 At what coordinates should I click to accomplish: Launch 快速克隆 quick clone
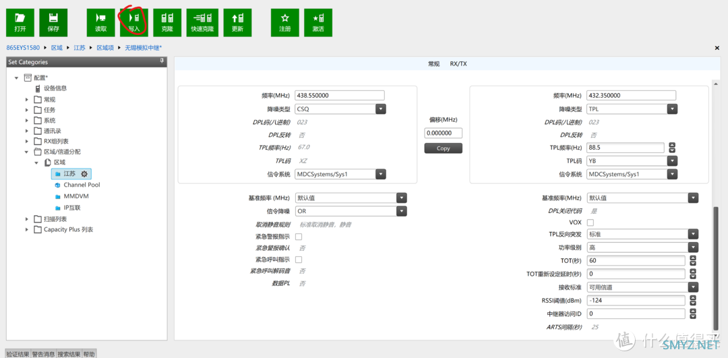(202, 22)
